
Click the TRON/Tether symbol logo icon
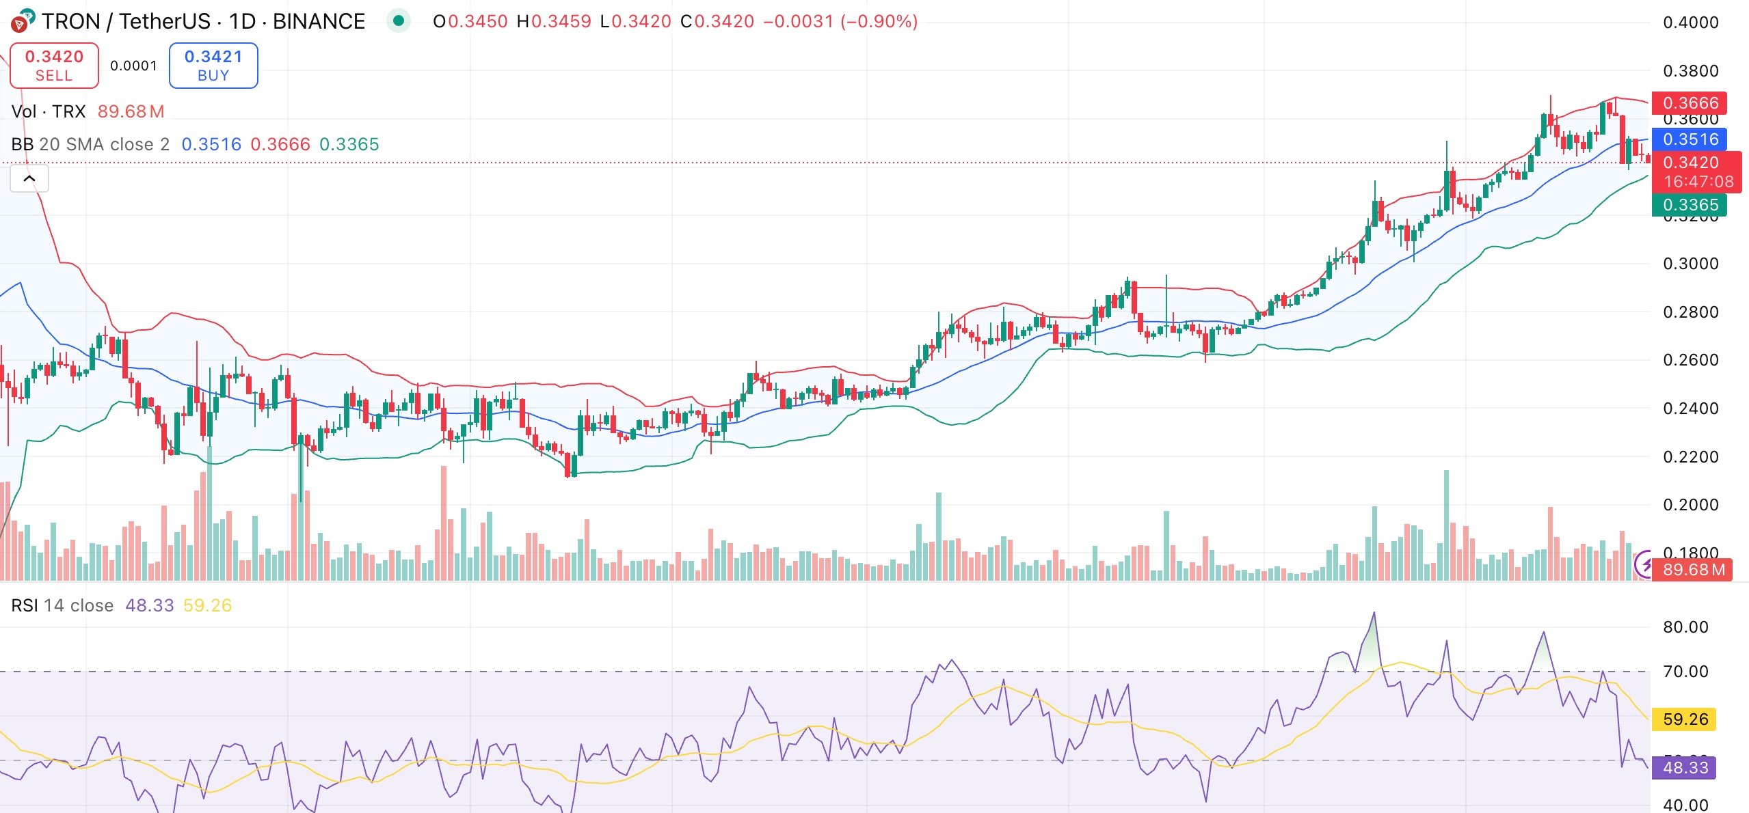[x=22, y=21]
